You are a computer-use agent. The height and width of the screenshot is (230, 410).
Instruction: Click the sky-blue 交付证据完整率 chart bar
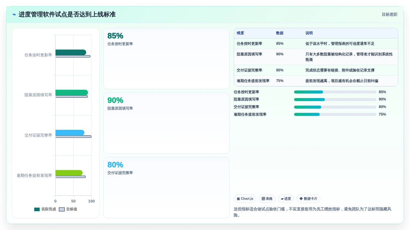coord(70,133)
